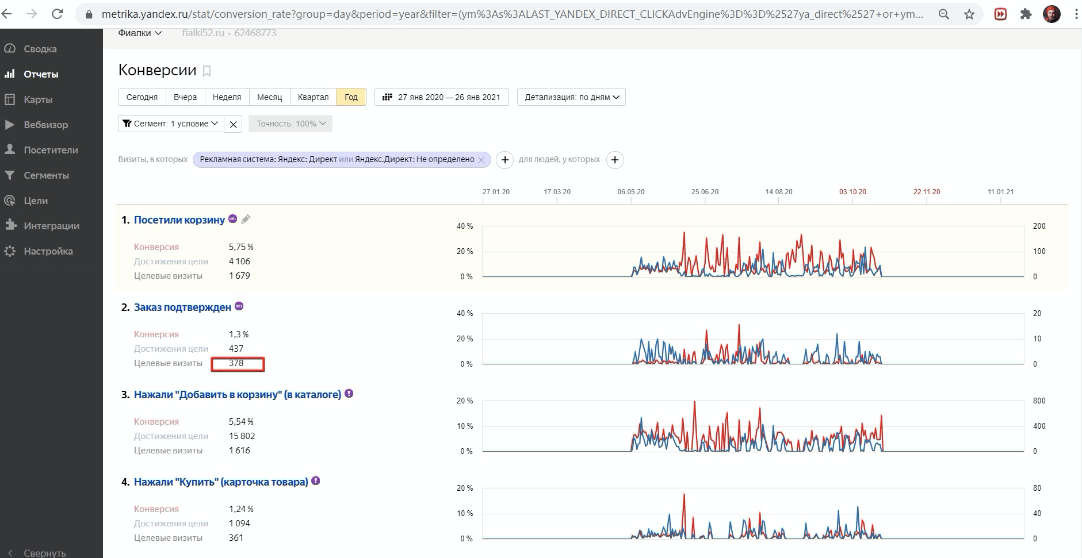Viewport: 1082px width, 558px height.
Task: Click the bookmark icon next to Конверсии
Action: pos(207,71)
